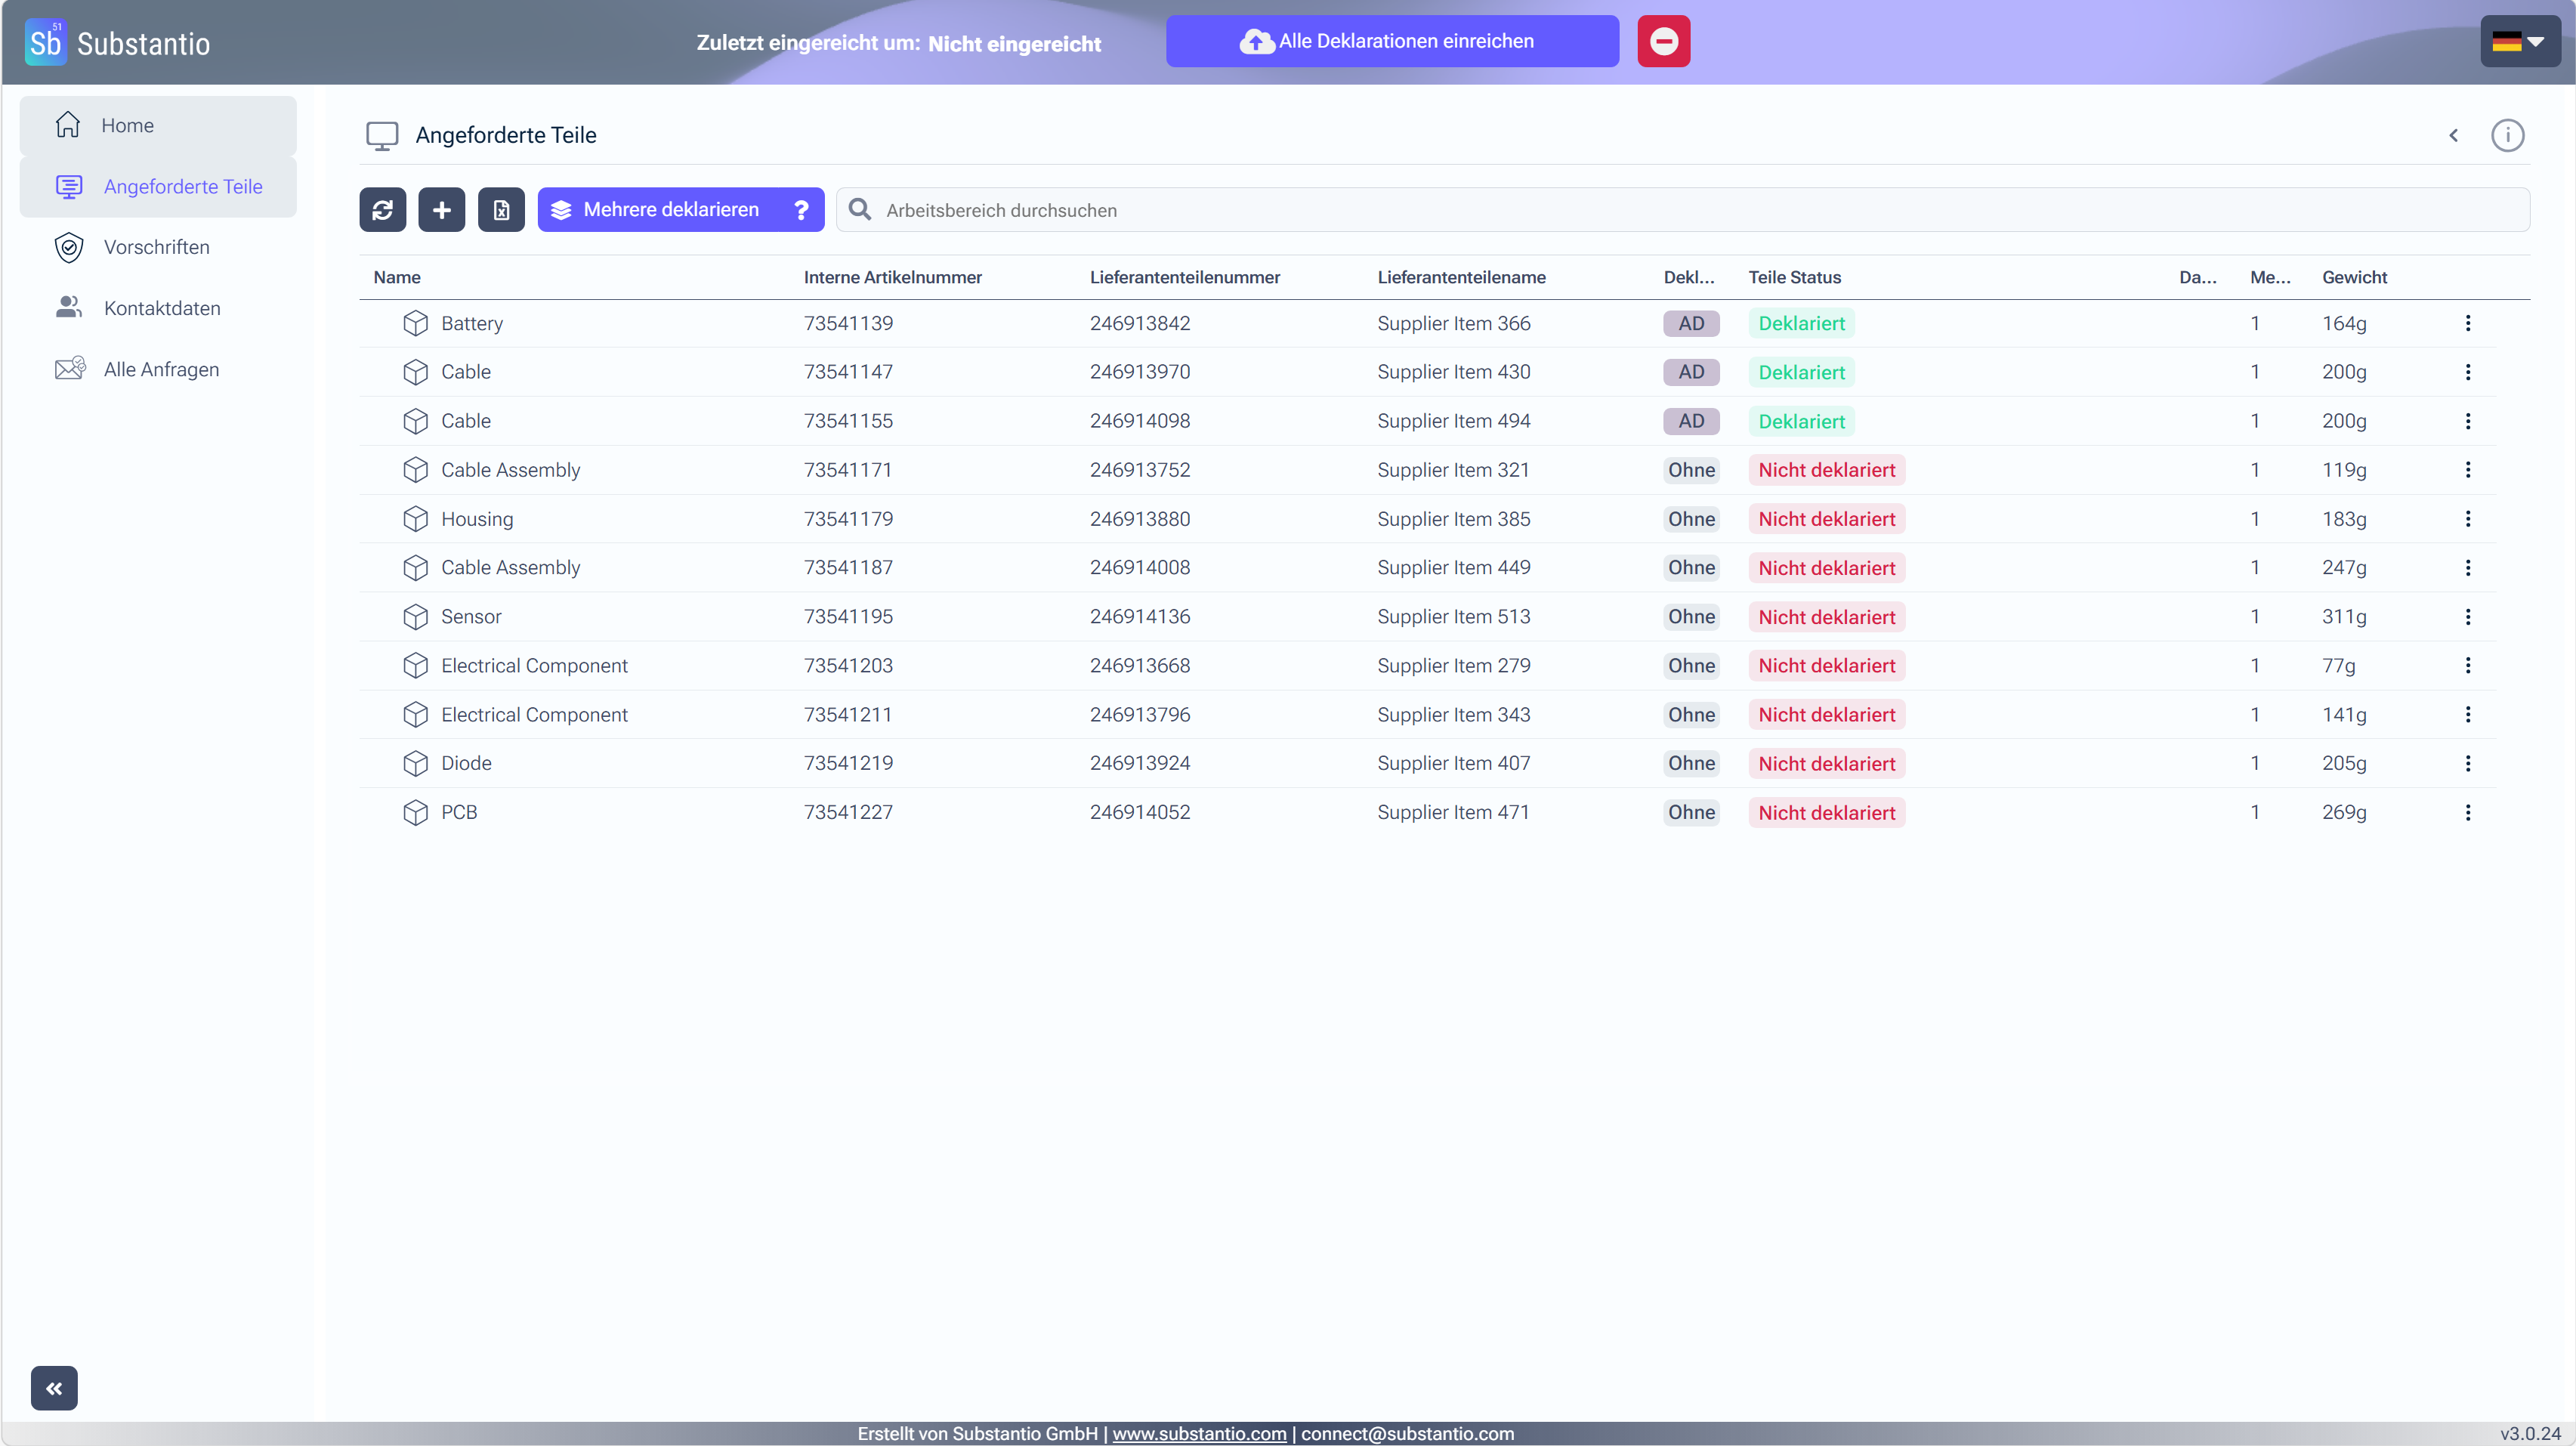This screenshot has width=2576, height=1446.
Task: Open the German flag language dropdown
Action: coord(2519,41)
